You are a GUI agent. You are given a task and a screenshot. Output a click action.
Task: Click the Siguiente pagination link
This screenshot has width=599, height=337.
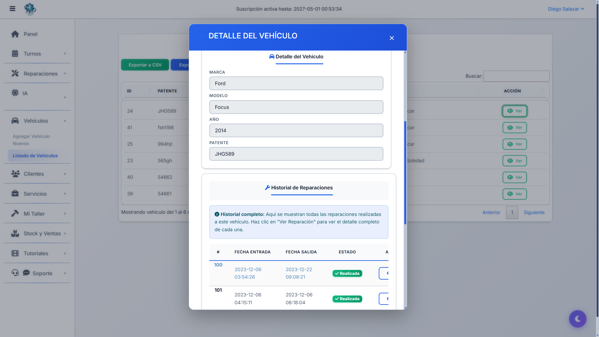click(x=534, y=212)
